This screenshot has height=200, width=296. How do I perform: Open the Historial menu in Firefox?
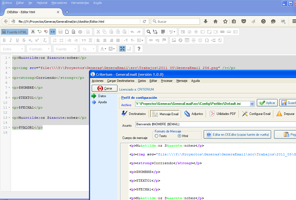click(x=42, y=3)
